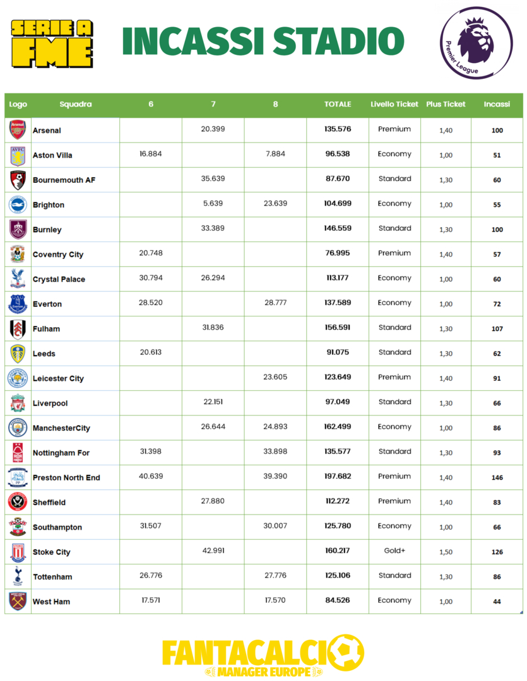The width and height of the screenshot is (527, 681).
Task: Select the West Ham crest
Action: pyautogui.click(x=18, y=601)
